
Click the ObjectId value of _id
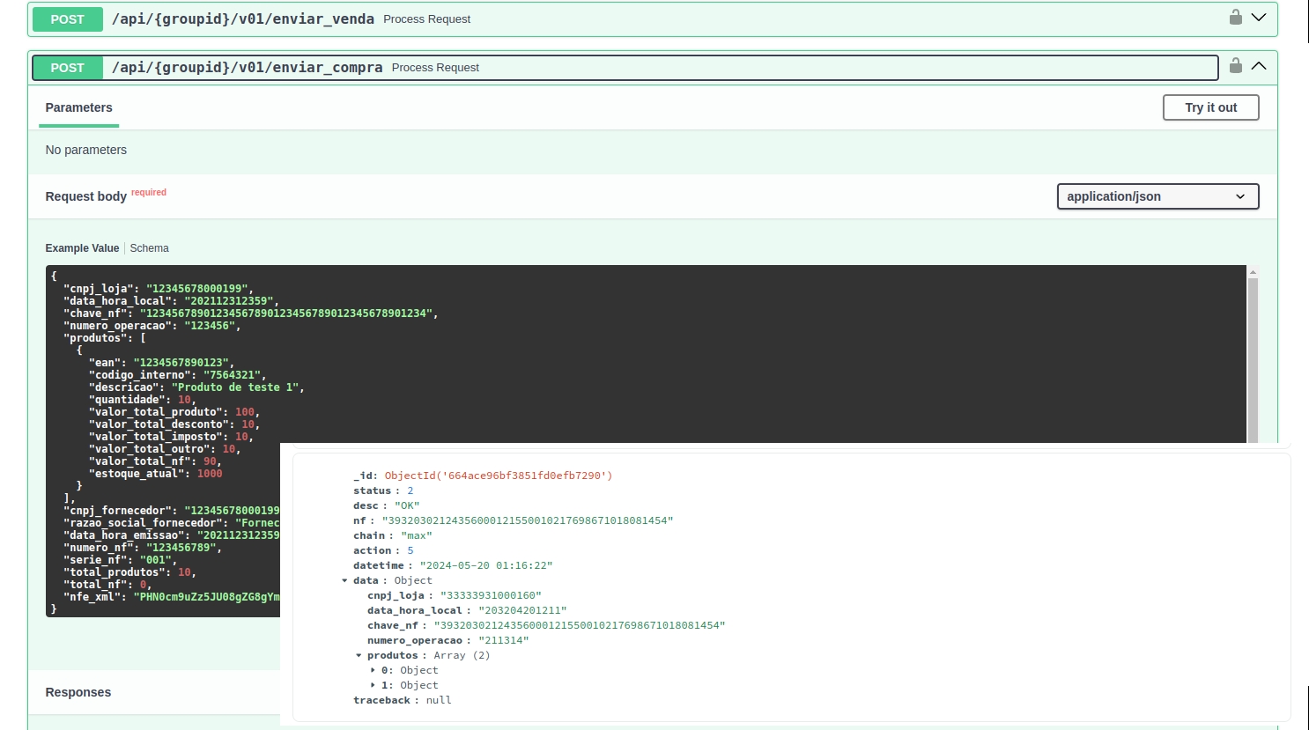[x=498, y=476]
